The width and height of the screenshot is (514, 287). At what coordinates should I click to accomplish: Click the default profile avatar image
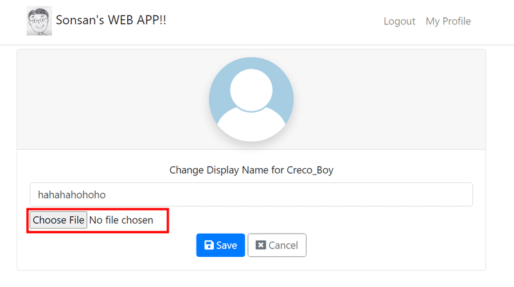pyautogui.click(x=251, y=100)
